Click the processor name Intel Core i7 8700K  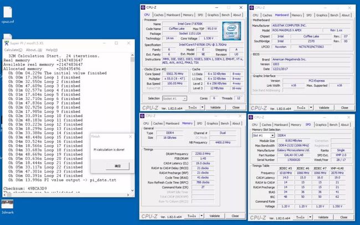[x=190, y=24]
